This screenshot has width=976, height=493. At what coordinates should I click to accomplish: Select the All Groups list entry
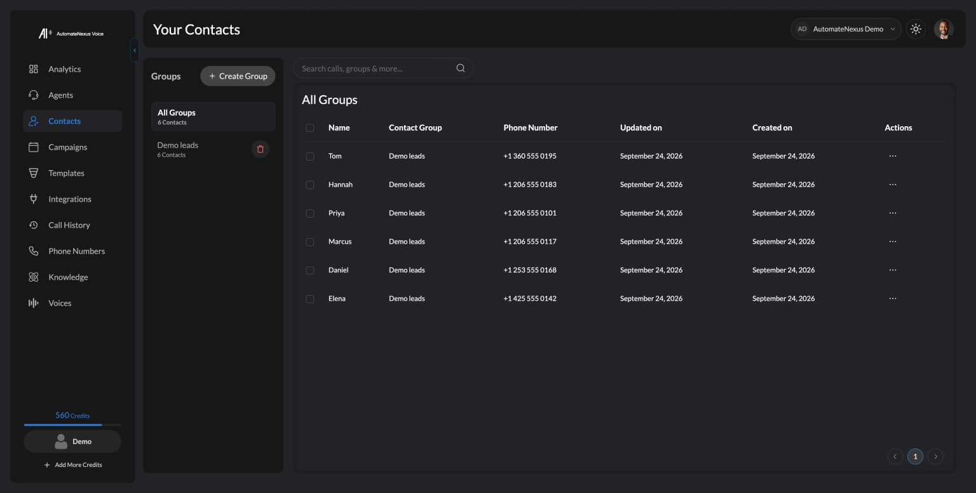213,117
